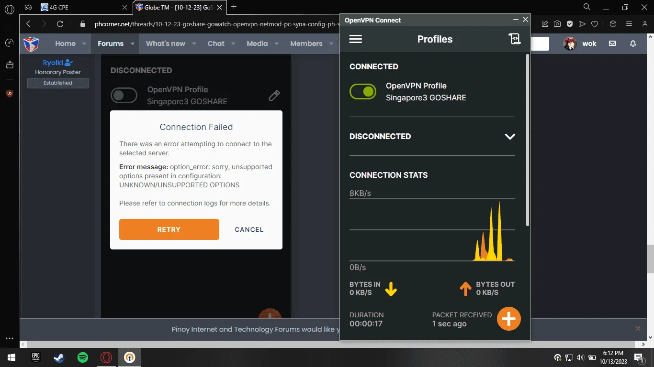Open the Home menu dropdown arrow
This screenshot has width=654, height=367.
point(84,43)
